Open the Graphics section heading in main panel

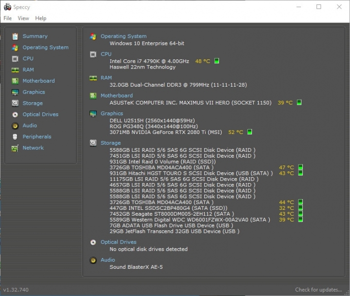[112, 113]
